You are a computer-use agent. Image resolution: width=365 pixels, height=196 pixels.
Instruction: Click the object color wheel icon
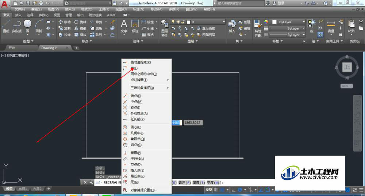266,22
